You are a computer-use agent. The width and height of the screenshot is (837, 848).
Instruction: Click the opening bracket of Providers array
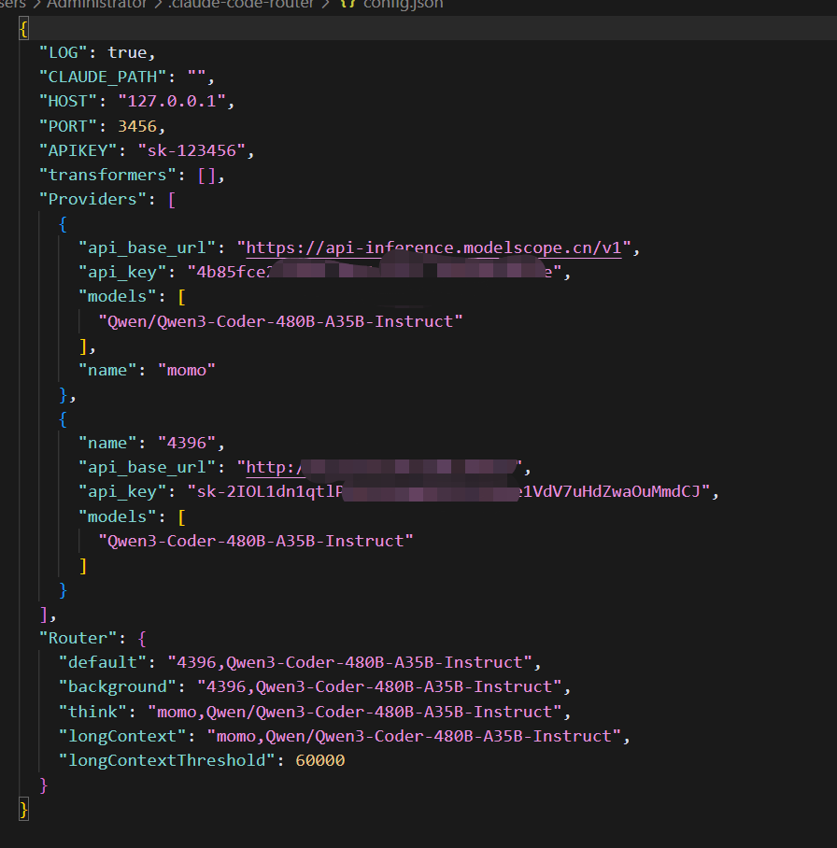(172, 200)
